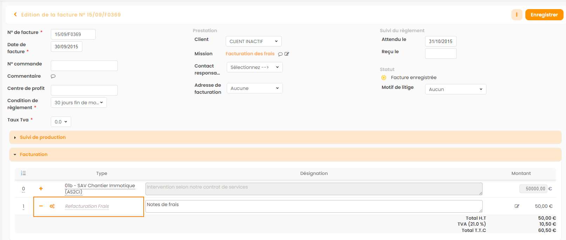Click the Enregistrer button
The image size is (566, 240).
click(544, 15)
